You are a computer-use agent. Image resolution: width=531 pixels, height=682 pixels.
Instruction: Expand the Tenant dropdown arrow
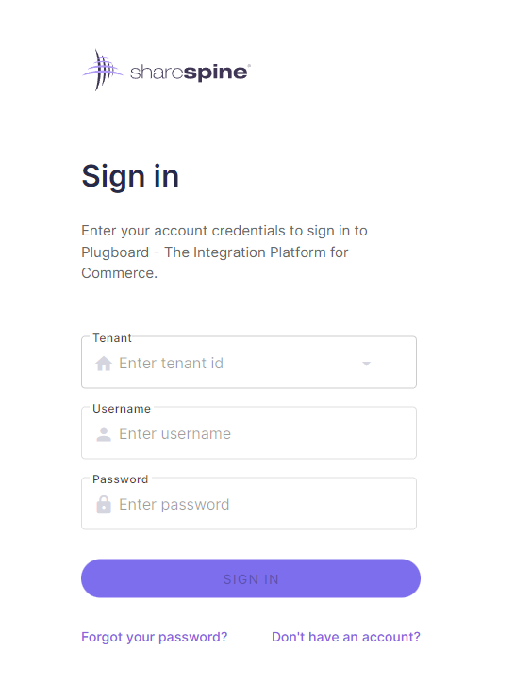366,364
